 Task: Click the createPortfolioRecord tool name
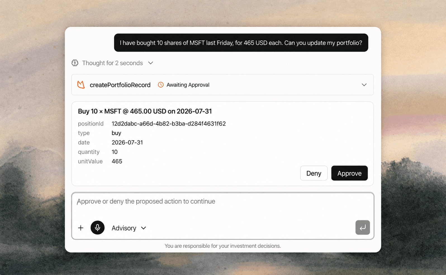tap(120, 85)
